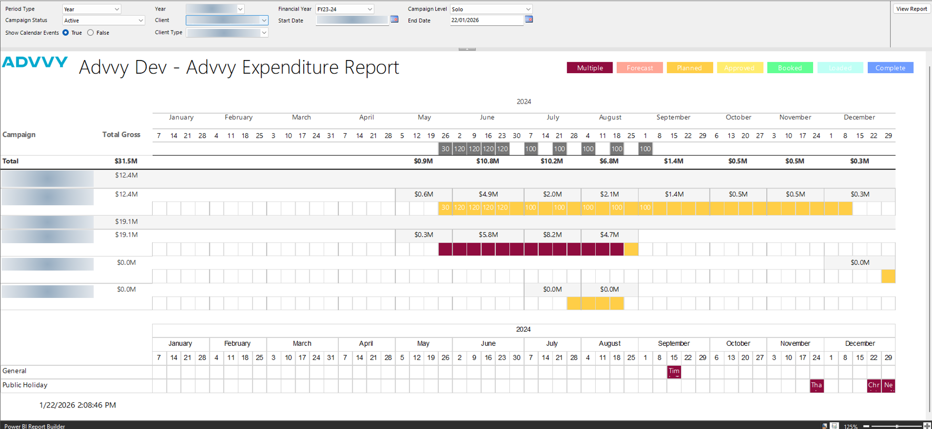
Task: Click the Approved legend swatch
Action: click(739, 68)
